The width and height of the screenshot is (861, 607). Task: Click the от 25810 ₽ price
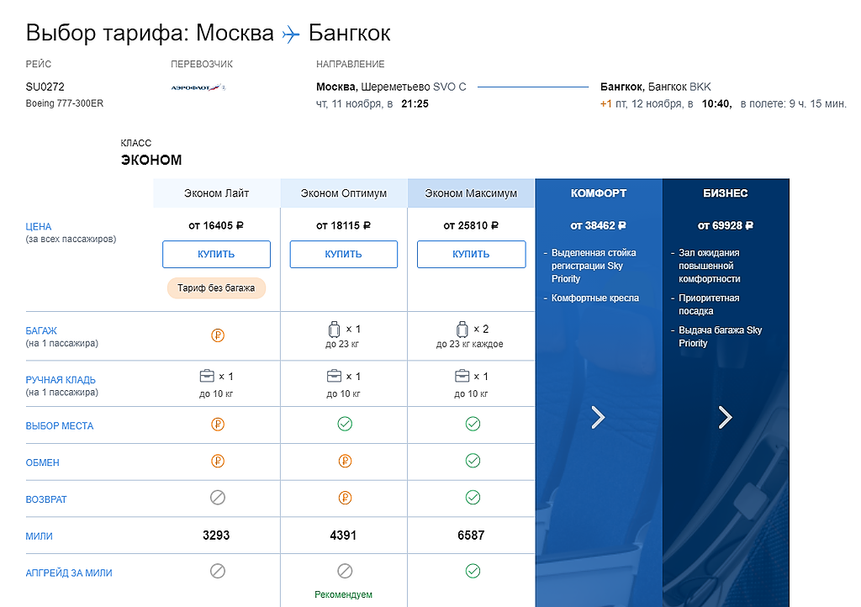(x=471, y=225)
